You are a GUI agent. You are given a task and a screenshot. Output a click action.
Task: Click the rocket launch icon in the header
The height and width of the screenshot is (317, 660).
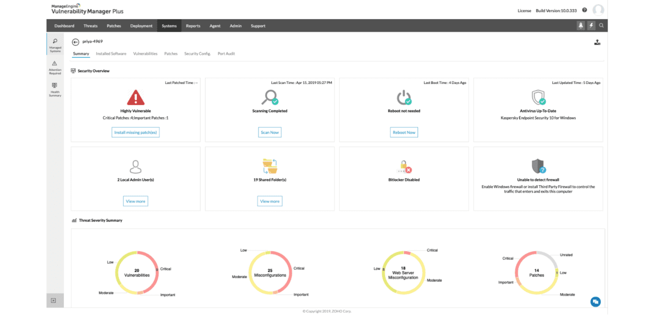[x=581, y=25]
